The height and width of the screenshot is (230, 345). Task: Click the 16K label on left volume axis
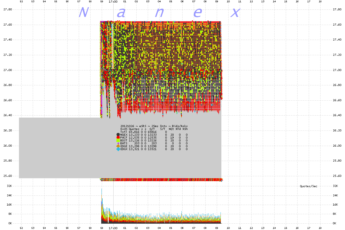pyautogui.click(x=9, y=205)
